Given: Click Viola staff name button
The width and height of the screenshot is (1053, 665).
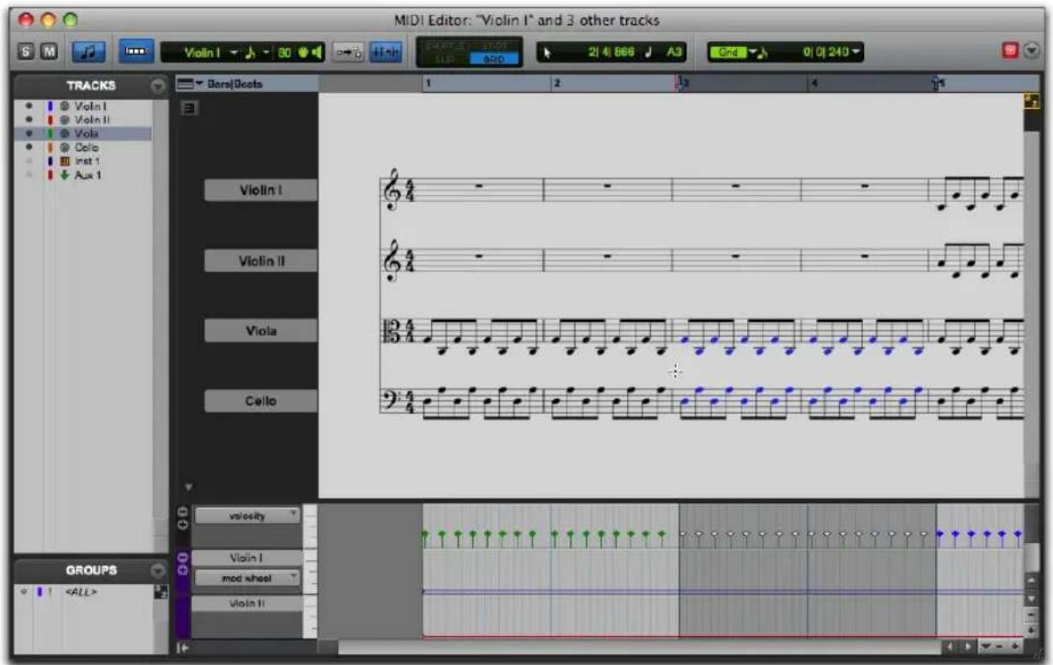Looking at the screenshot, I should (260, 330).
